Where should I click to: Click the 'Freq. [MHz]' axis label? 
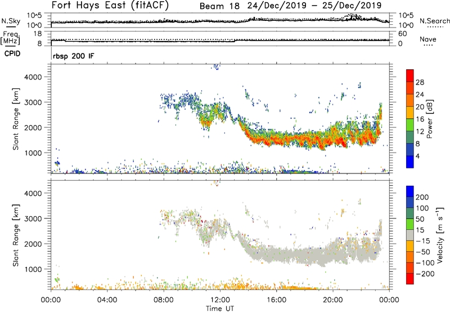[x=10, y=38]
